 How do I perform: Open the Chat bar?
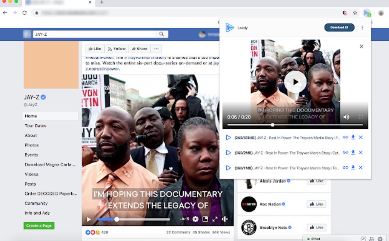(316, 239)
